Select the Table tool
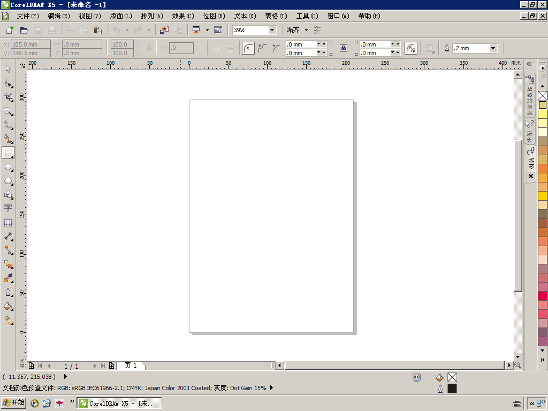This screenshot has width=548, height=411. point(8,223)
